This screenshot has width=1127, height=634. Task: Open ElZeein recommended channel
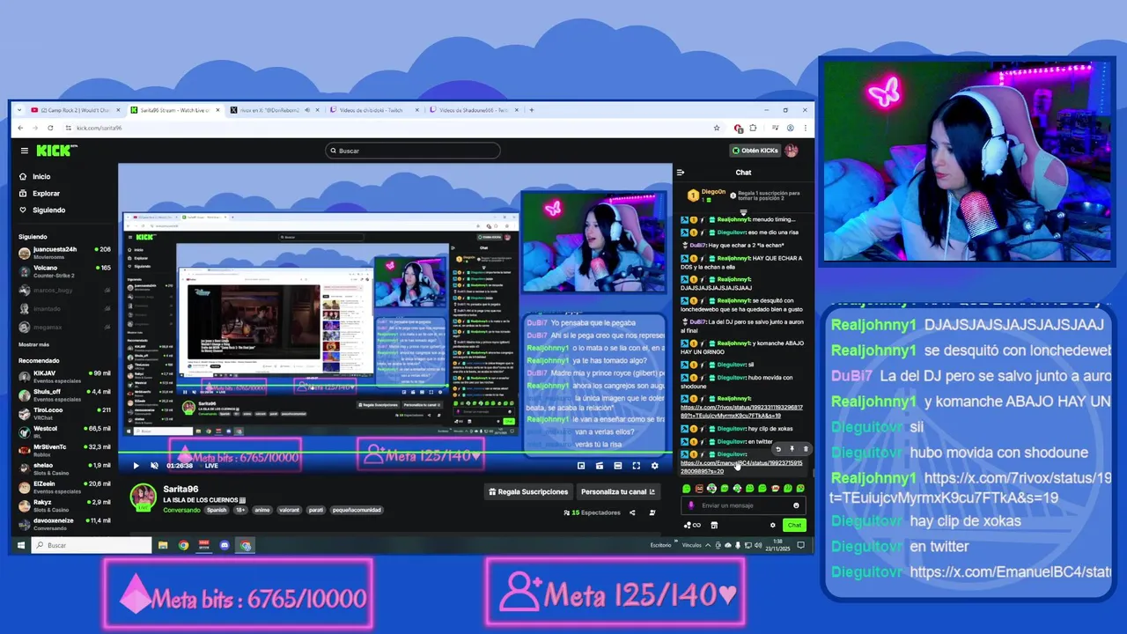(x=65, y=487)
